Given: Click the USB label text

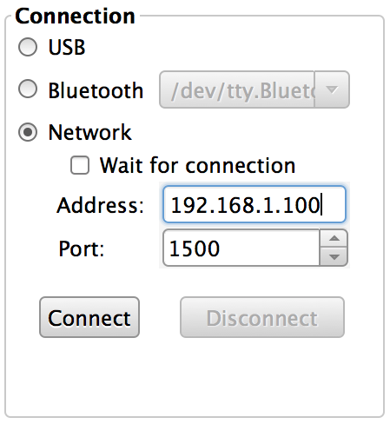Looking at the screenshot, I should click(x=67, y=47).
